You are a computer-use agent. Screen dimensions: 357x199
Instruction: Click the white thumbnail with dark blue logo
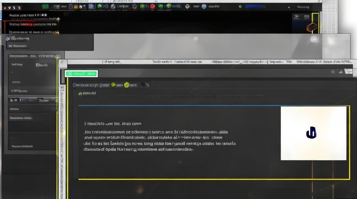[x=313, y=133]
